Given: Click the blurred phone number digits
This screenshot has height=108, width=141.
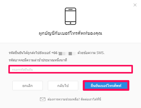Looking at the screenshot, I should [67, 53].
